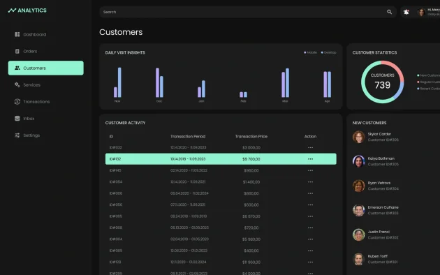Toggle Regular Customers legend entry
The image size is (440, 275).
pyautogui.click(x=429, y=82)
